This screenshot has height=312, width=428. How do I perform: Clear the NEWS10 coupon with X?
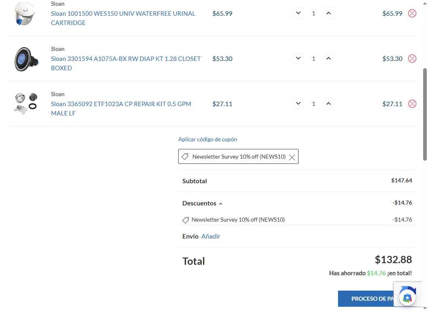pyautogui.click(x=292, y=157)
